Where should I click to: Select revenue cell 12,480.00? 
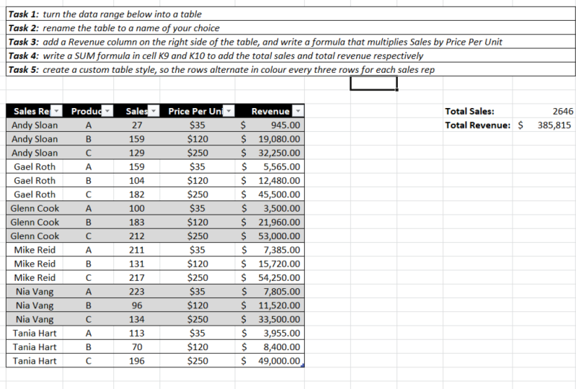pos(270,181)
